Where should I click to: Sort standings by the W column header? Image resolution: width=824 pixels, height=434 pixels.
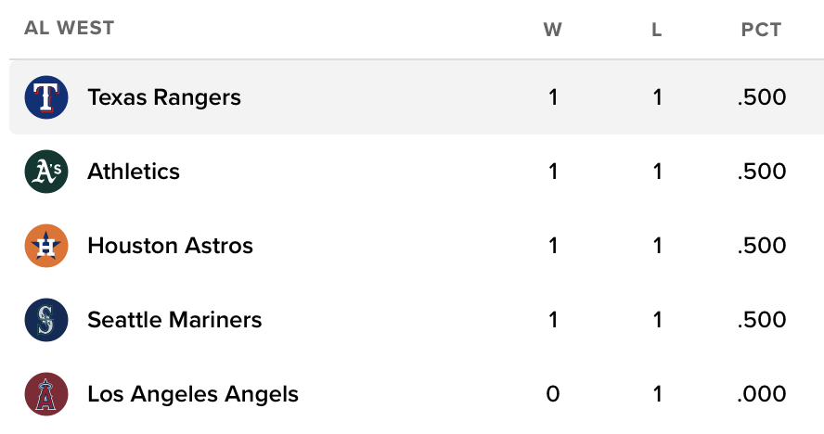(552, 30)
